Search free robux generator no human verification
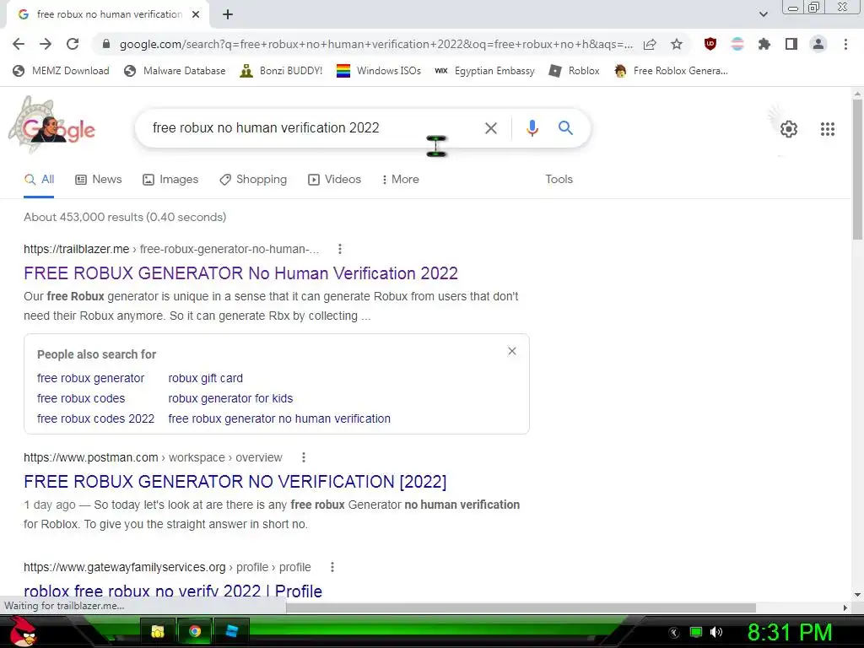 pos(279,418)
